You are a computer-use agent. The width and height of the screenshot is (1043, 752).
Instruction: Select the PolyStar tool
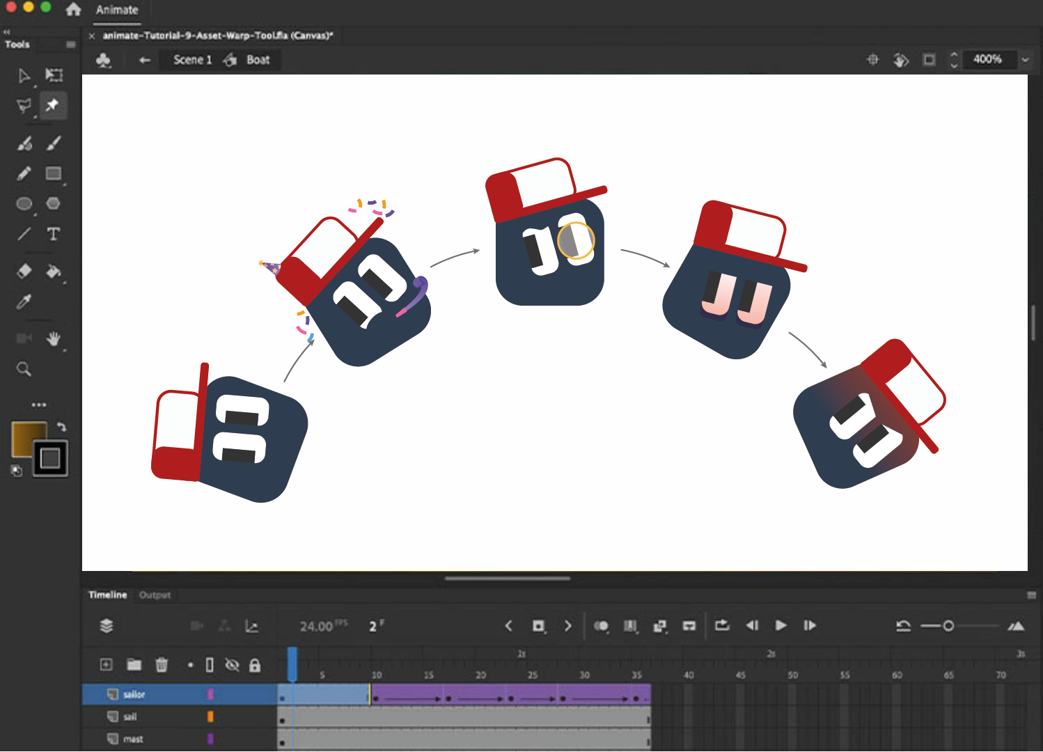pyautogui.click(x=53, y=203)
